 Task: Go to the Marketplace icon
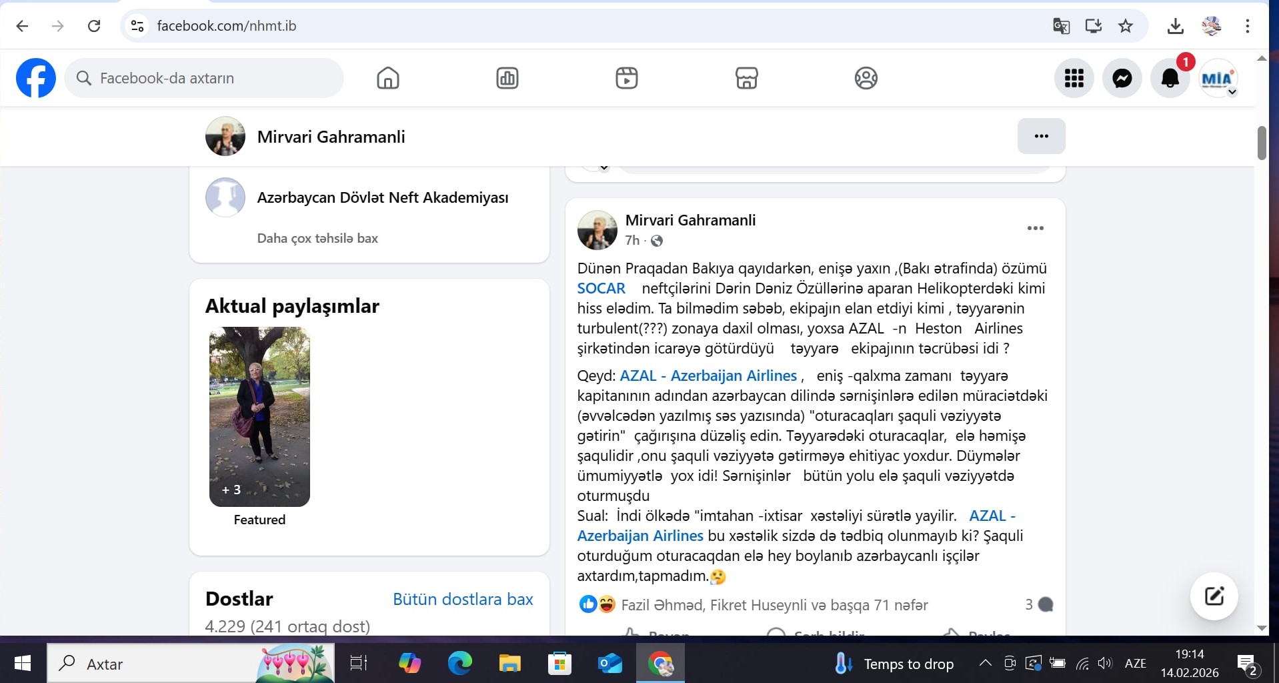[x=746, y=78]
